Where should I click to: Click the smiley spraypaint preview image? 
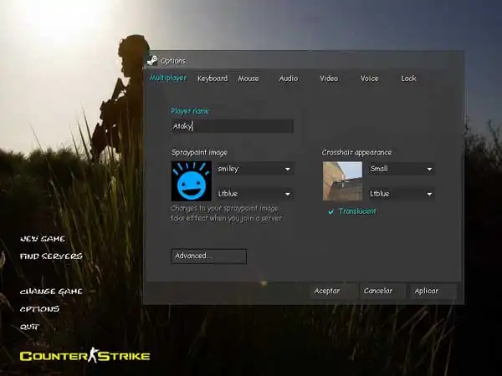pyautogui.click(x=191, y=181)
